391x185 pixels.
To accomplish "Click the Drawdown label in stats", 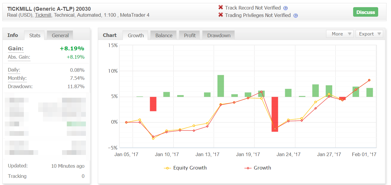I will pos(20,86).
